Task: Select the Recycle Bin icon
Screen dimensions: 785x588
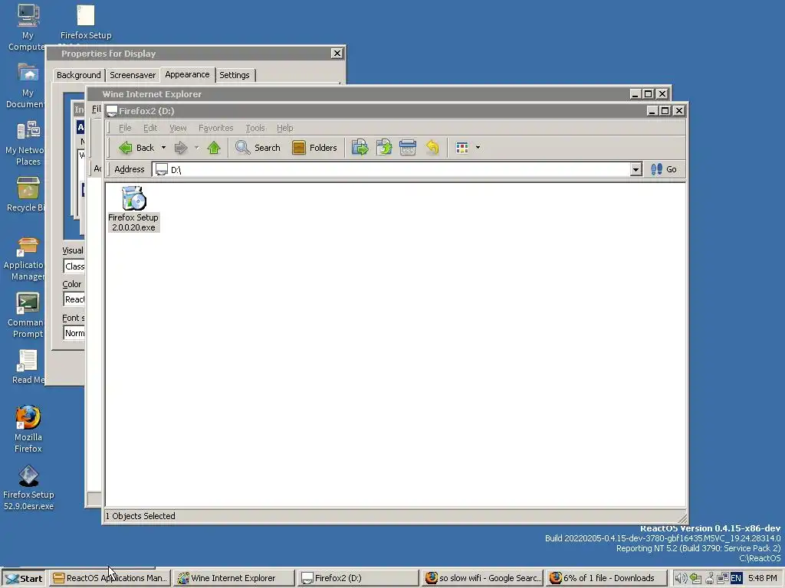Action: click(28, 194)
